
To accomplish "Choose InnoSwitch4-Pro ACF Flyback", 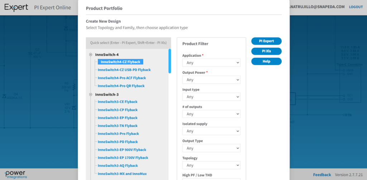I will pyautogui.click(x=122, y=78).
